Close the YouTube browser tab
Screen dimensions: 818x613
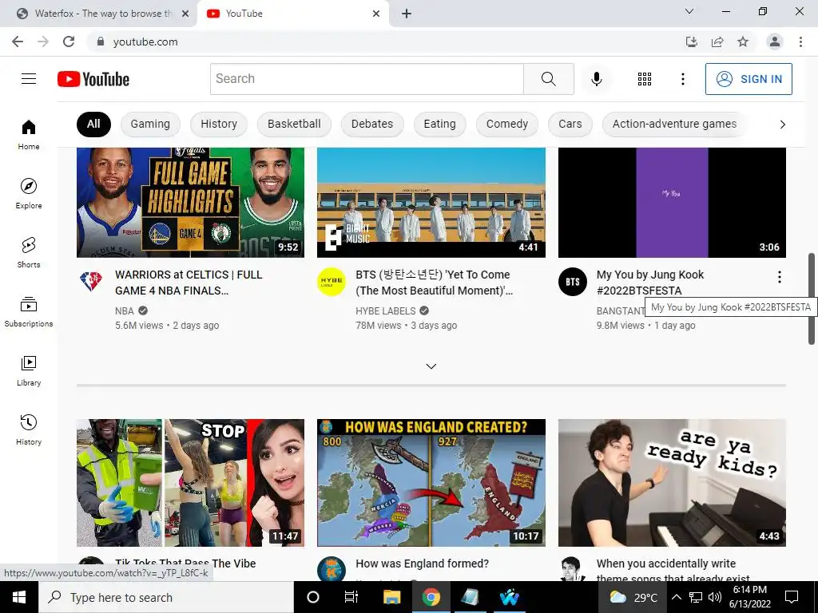pyautogui.click(x=376, y=14)
